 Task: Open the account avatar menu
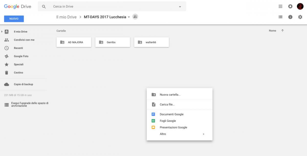point(300,6)
